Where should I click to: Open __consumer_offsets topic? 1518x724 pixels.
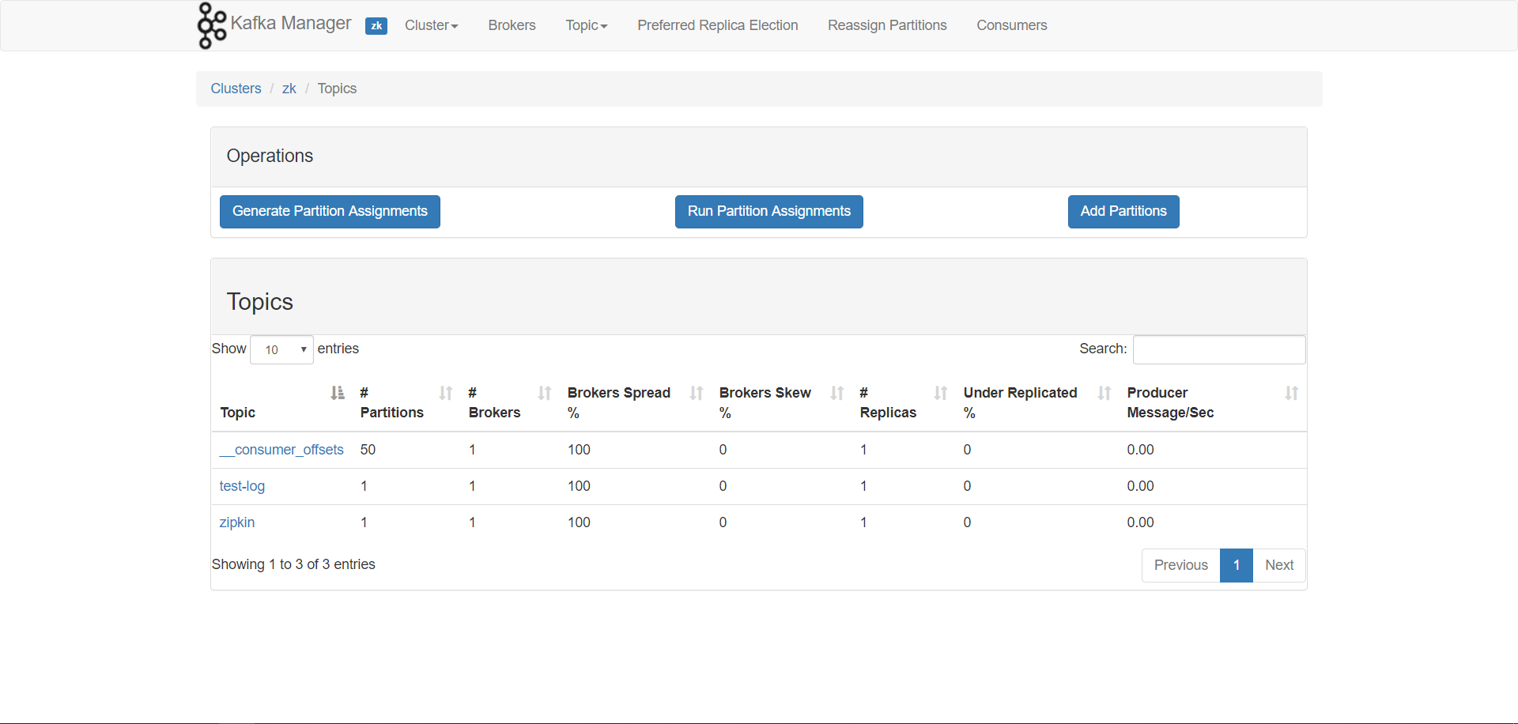(281, 450)
